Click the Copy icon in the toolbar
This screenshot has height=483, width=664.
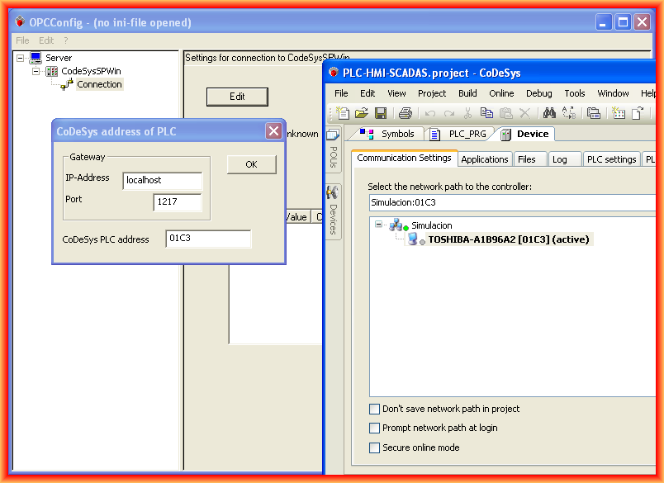pyautogui.click(x=487, y=113)
